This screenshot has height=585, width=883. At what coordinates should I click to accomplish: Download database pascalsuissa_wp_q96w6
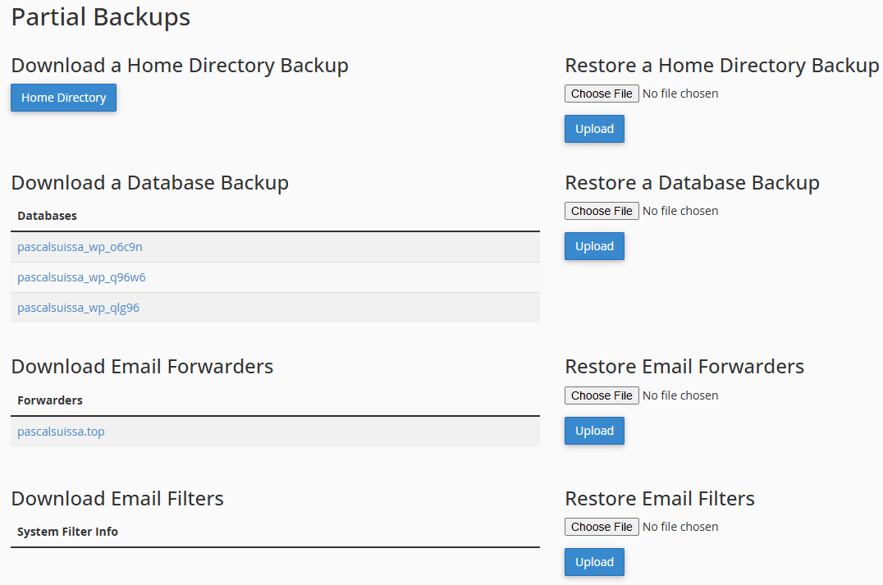82,277
